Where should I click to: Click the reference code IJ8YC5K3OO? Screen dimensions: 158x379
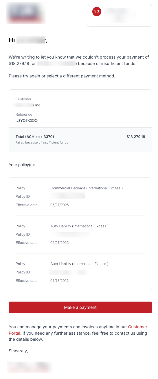[27, 120]
